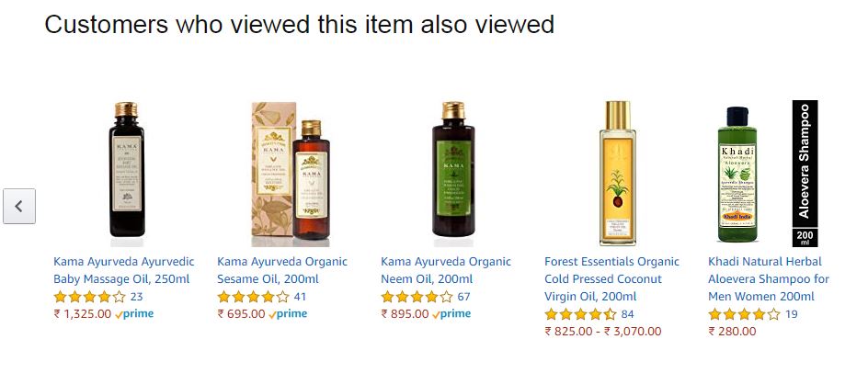This screenshot has width=868, height=373.
Task: Open Kama Ayurveda Ayurvedic Baby Massage Oil link
Action: click(x=124, y=270)
